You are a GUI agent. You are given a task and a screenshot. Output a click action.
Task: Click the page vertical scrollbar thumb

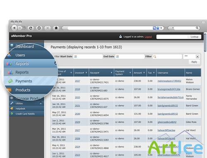point(205,42)
